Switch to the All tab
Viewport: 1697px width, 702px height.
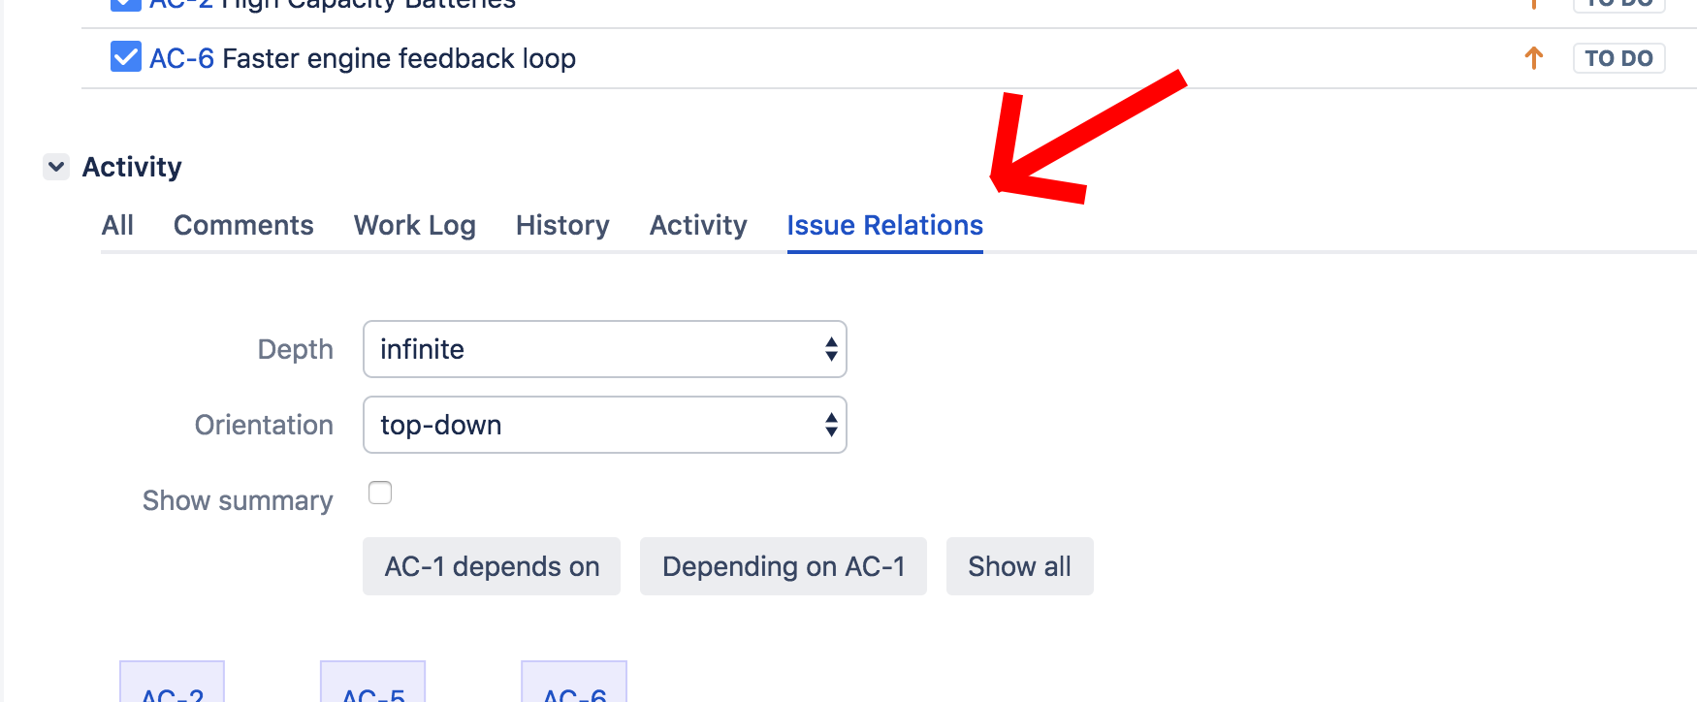[x=117, y=225]
